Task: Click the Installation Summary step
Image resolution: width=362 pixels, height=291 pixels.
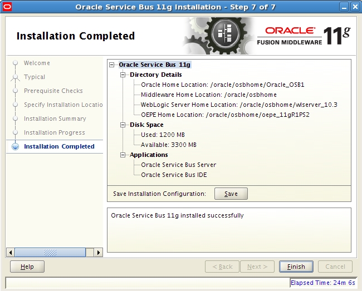Action: click(x=55, y=119)
